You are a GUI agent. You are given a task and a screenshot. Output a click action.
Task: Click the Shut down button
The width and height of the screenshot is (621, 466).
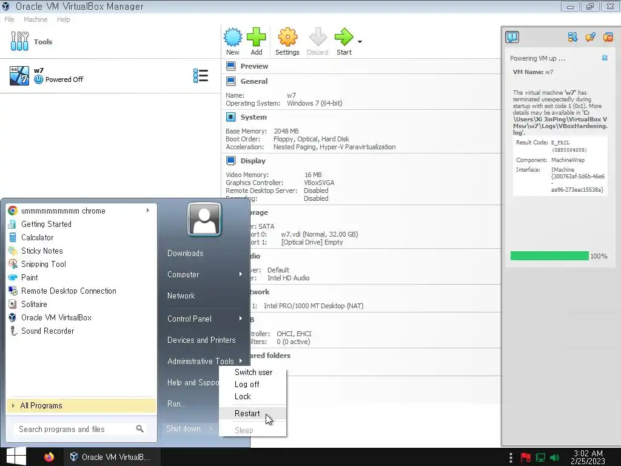(183, 428)
